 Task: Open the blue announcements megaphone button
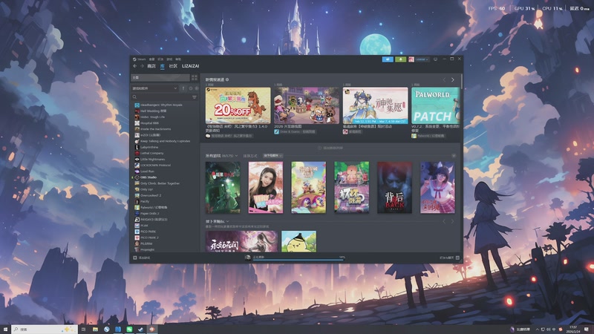coord(388,59)
